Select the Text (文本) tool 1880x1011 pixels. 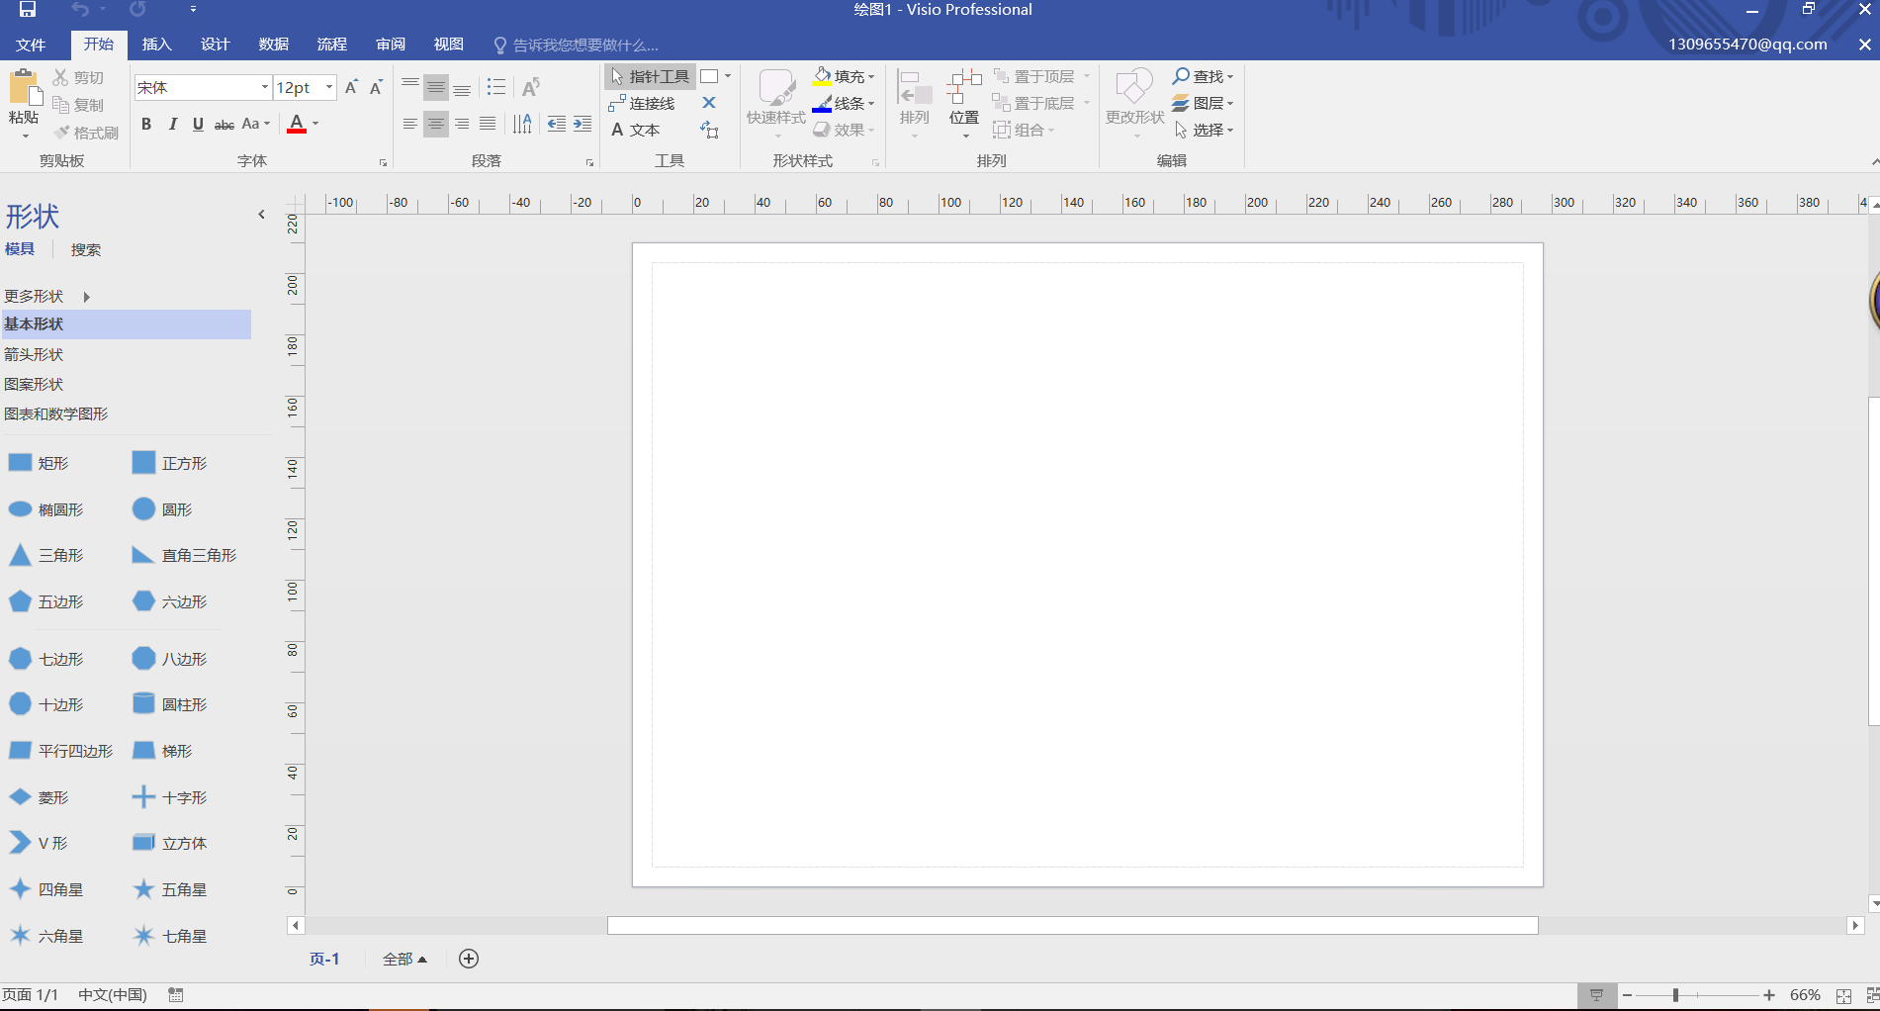pyautogui.click(x=635, y=130)
